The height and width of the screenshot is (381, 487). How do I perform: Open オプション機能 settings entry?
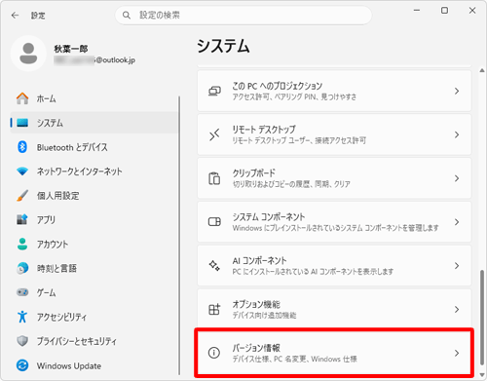[x=334, y=309]
